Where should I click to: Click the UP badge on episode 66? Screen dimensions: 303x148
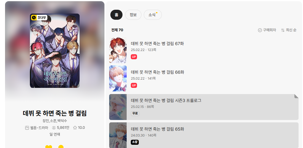[134, 85]
